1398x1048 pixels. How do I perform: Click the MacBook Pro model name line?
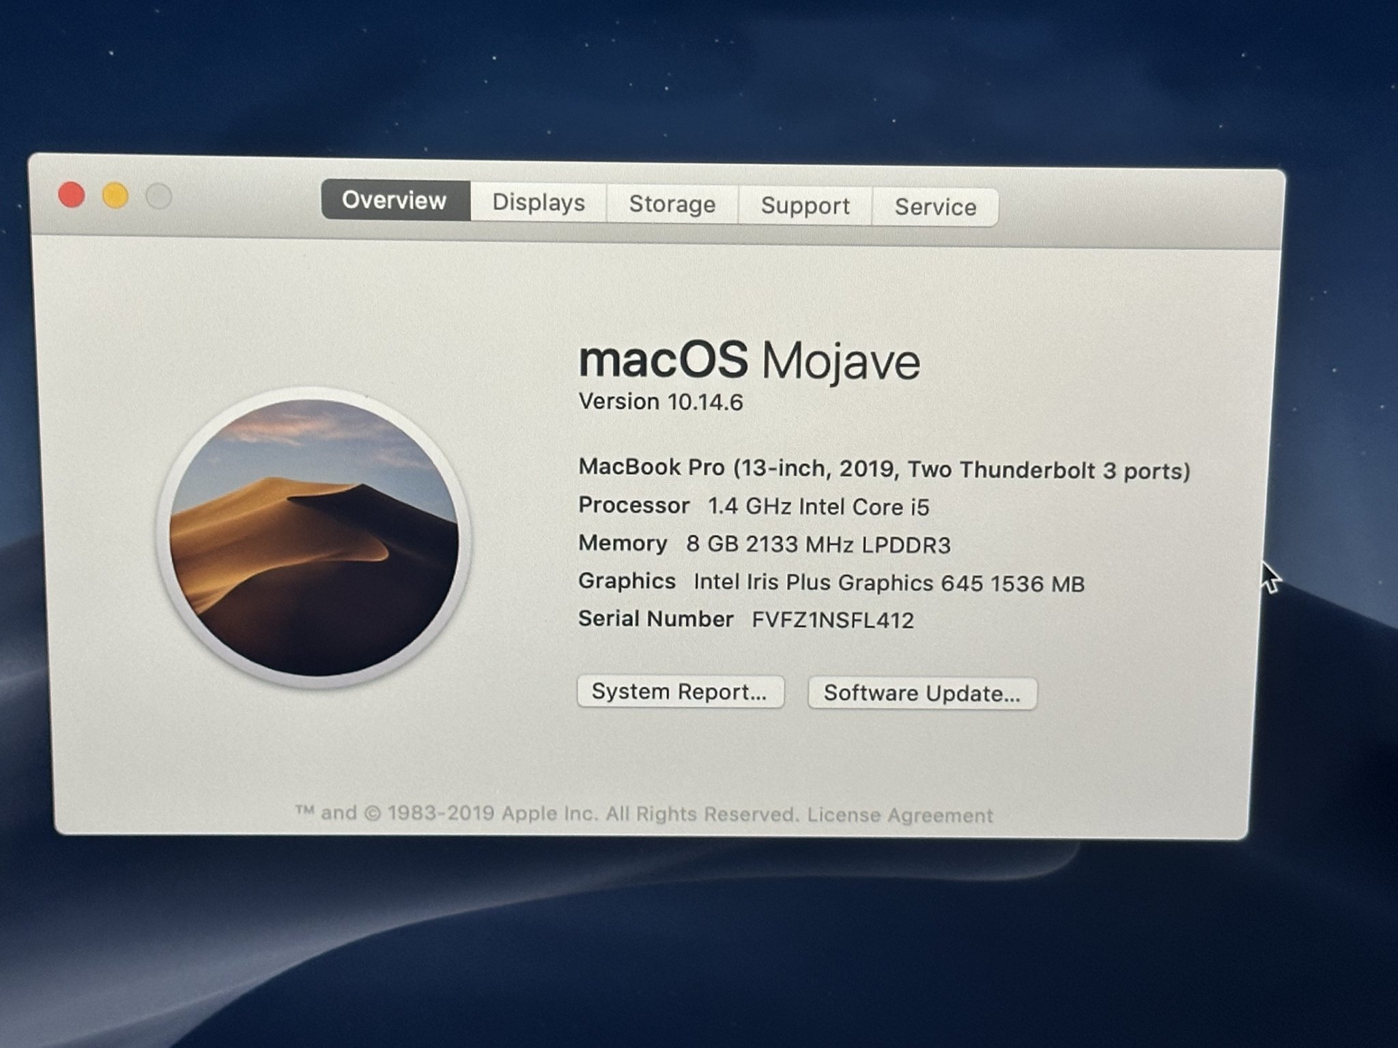point(883,469)
